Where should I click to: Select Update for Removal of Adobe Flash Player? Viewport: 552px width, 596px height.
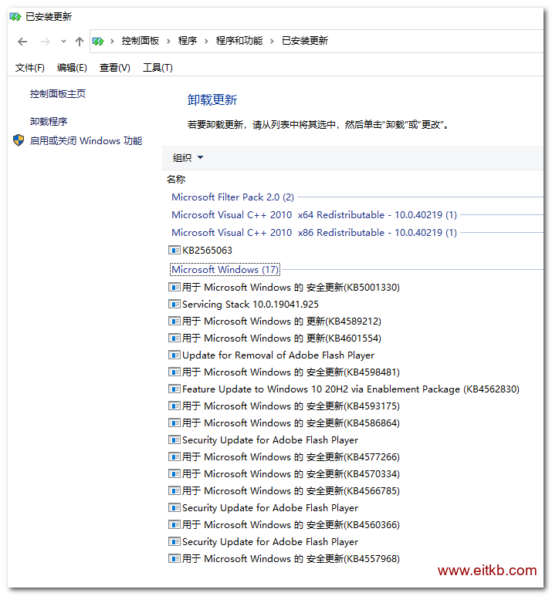click(x=278, y=355)
